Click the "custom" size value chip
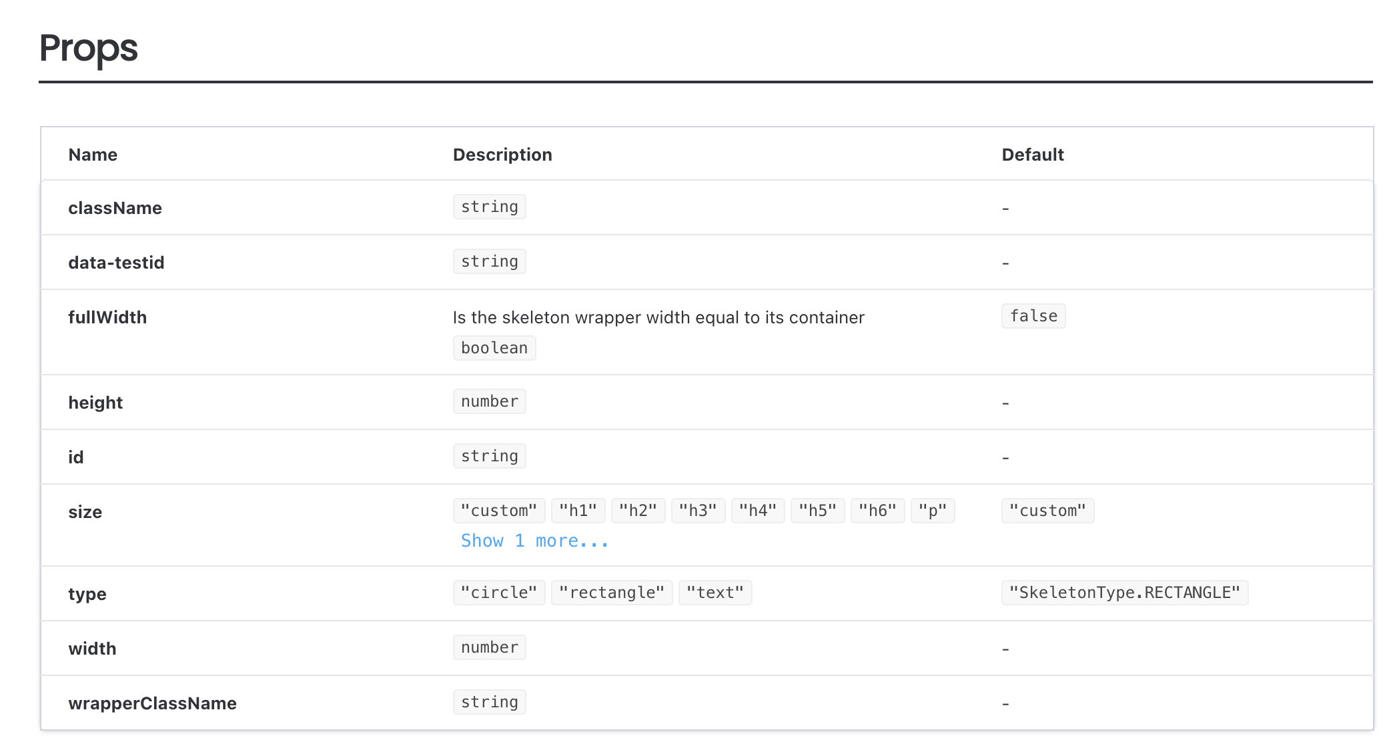Screen dimensions: 1397x748 click(x=498, y=510)
